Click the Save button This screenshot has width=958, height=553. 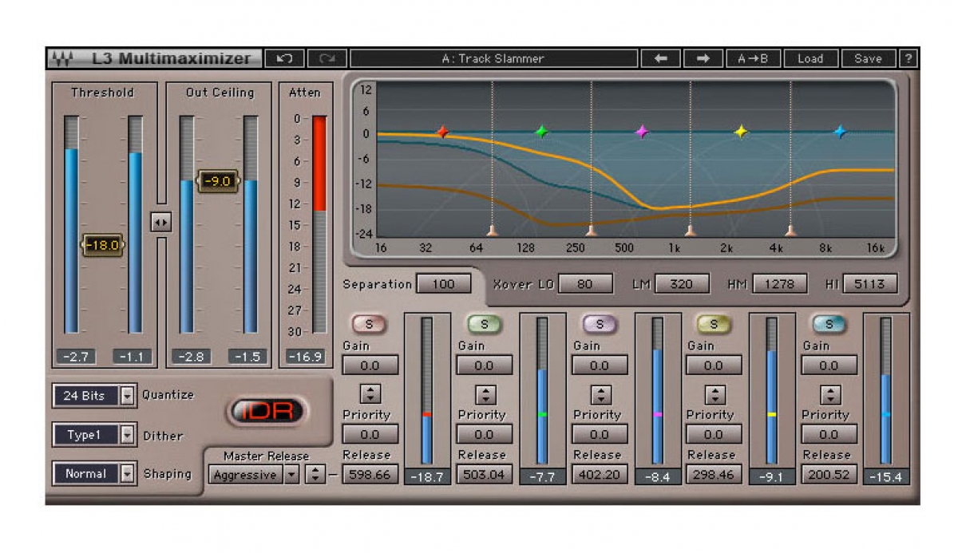[869, 58]
